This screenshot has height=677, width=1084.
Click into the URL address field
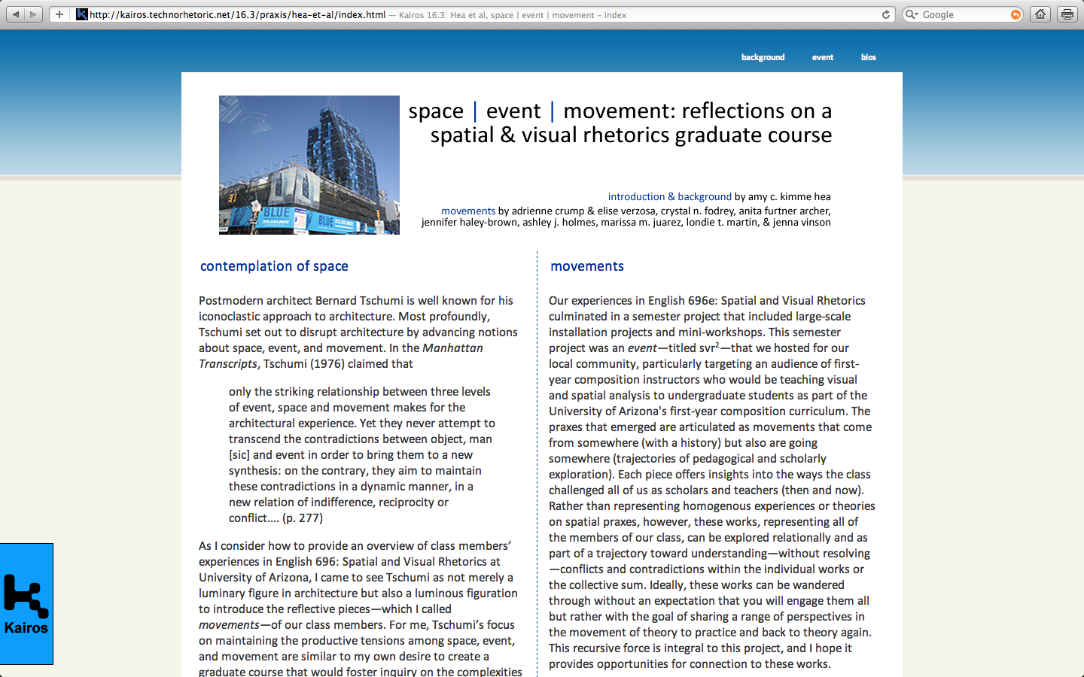pyautogui.click(x=482, y=14)
